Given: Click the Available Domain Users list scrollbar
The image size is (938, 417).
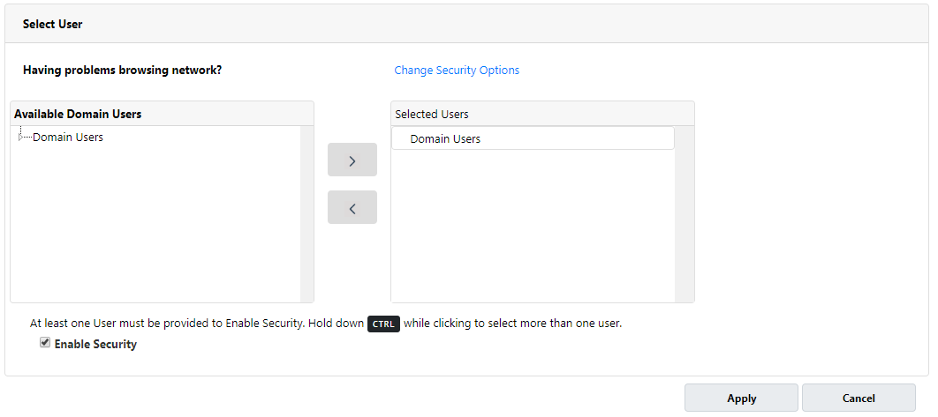Looking at the screenshot, I should click(306, 214).
